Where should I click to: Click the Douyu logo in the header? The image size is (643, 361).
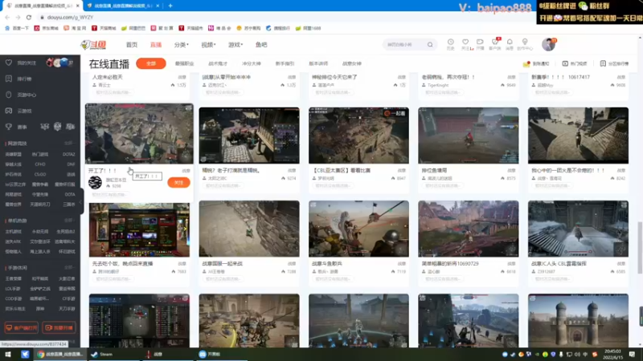tap(93, 45)
